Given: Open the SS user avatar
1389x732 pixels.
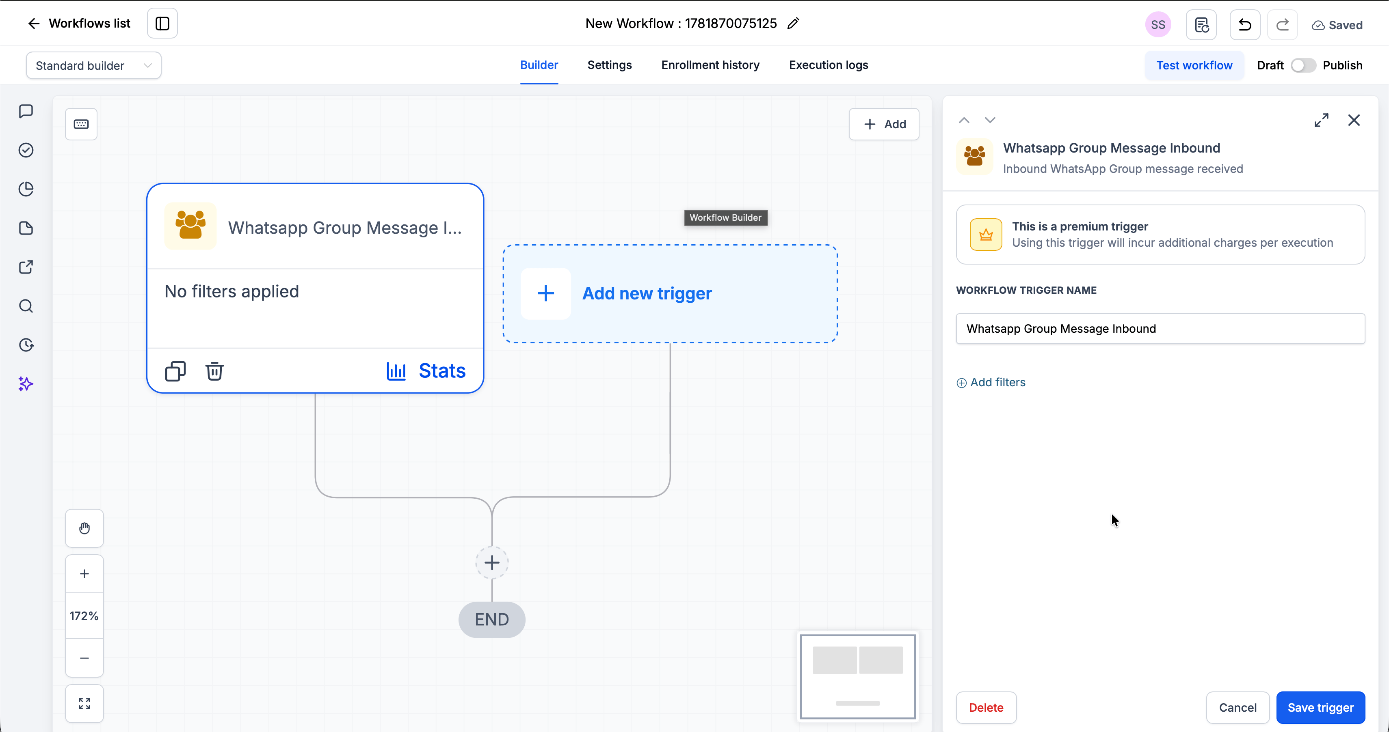Looking at the screenshot, I should coord(1157,25).
